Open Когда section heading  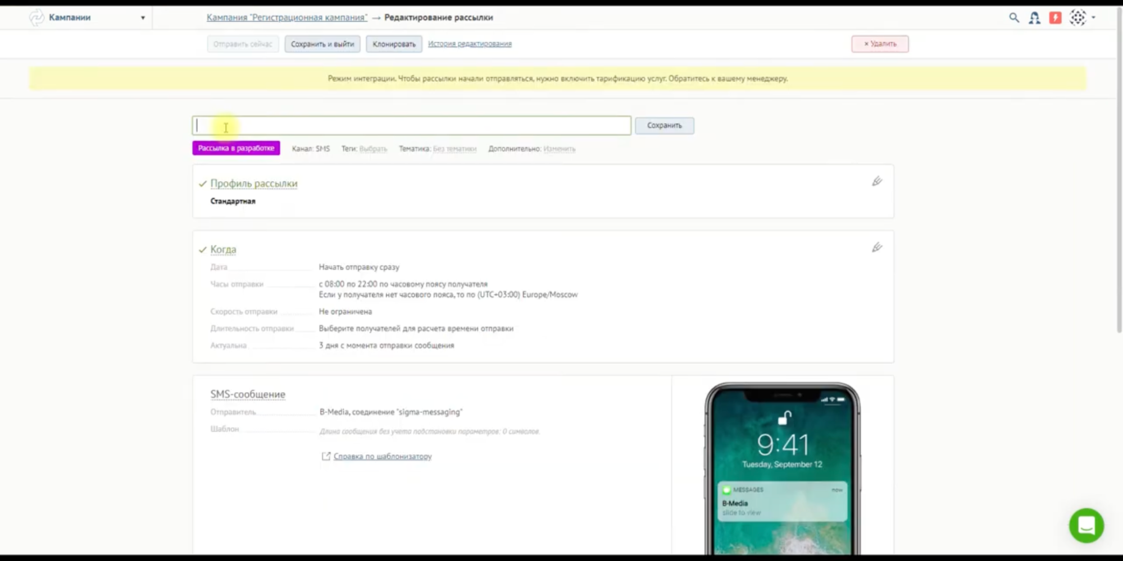pos(223,249)
